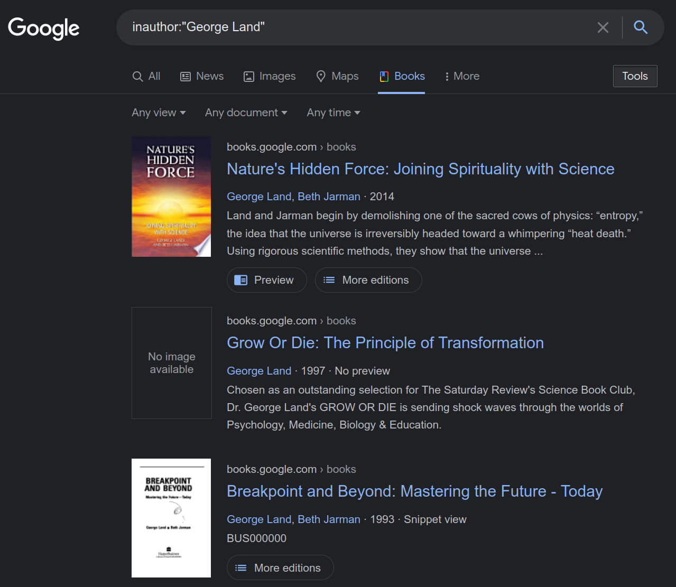The height and width of the screenshot is (587, 676).
Task: Select the Books tab
Action: coord(402,76)
